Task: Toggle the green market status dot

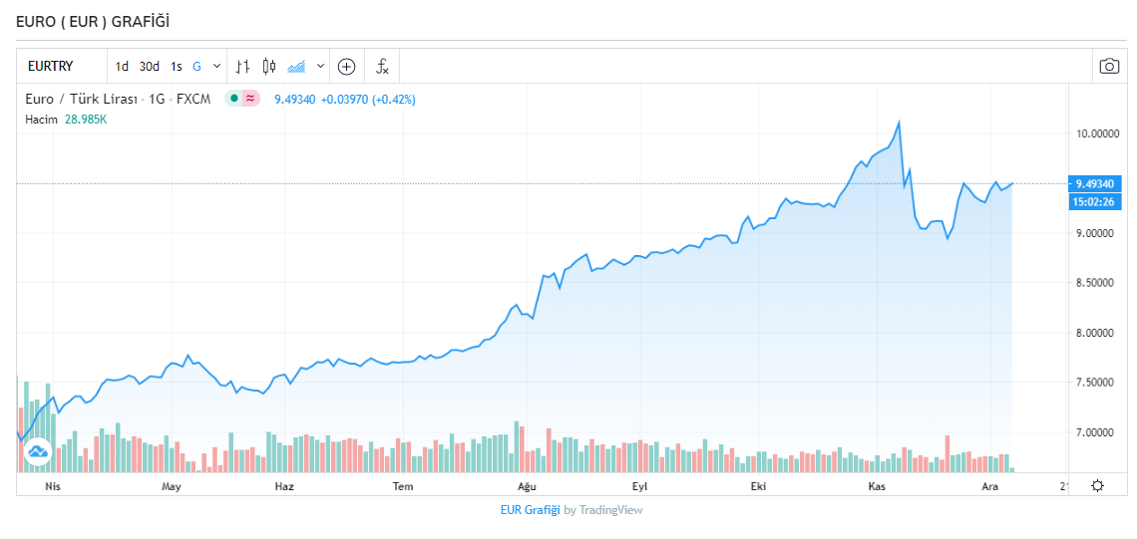Action: pos(233,99)
